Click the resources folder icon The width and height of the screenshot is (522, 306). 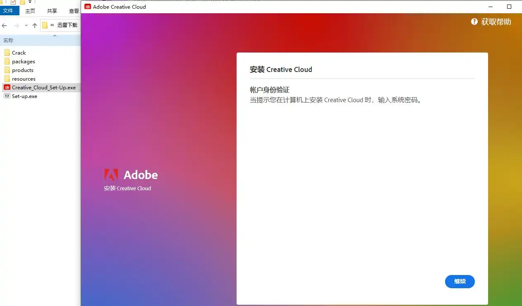[7, 79]
